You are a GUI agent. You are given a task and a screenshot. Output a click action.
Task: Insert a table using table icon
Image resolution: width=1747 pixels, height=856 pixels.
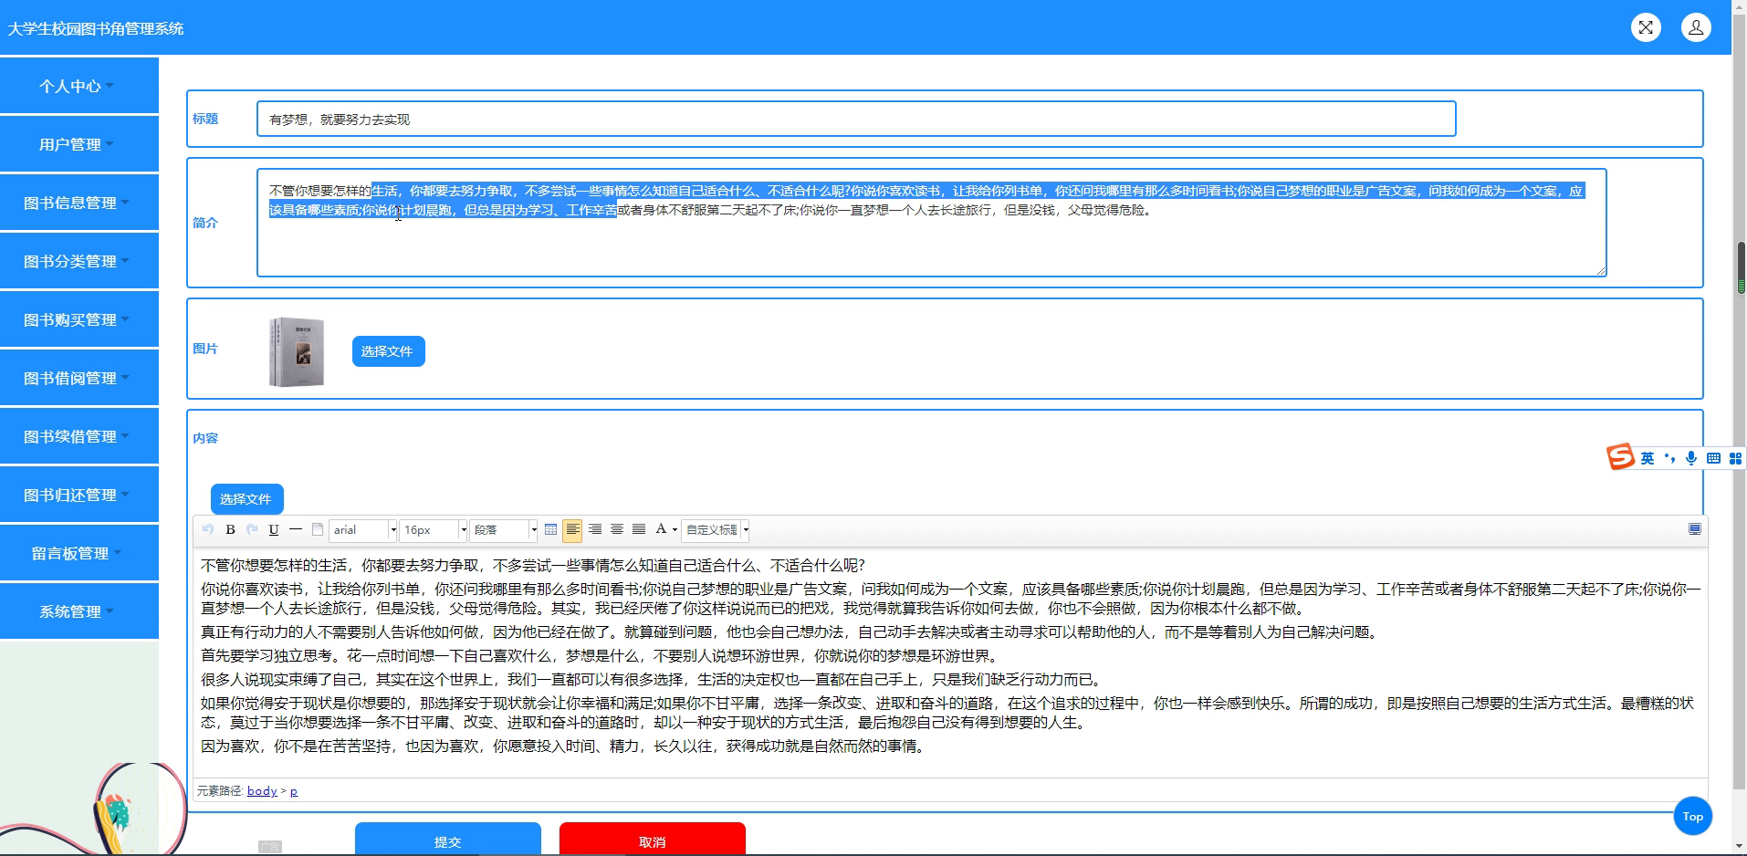pyautogui.click(x=550, y=529)
